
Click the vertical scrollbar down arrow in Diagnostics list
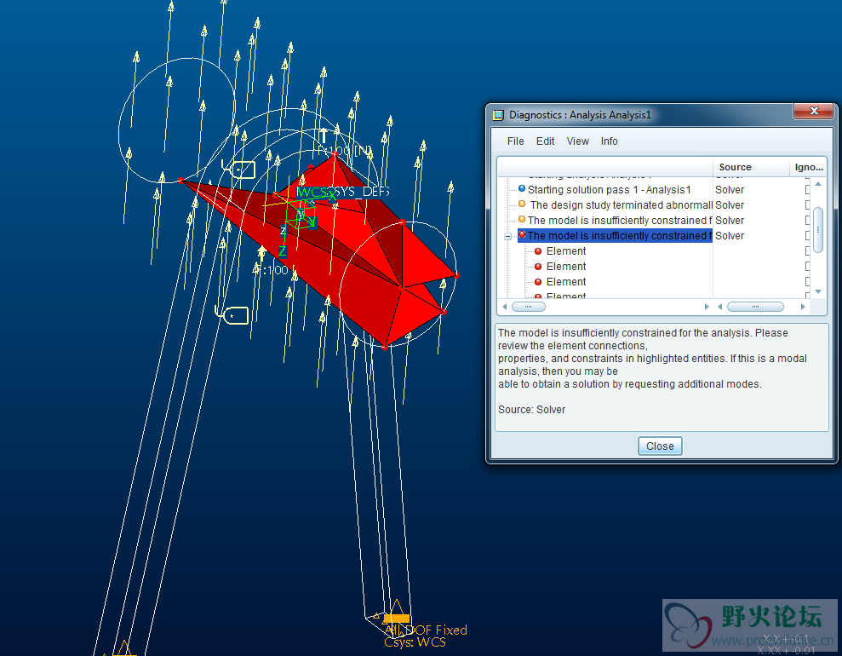click(818, 291)
